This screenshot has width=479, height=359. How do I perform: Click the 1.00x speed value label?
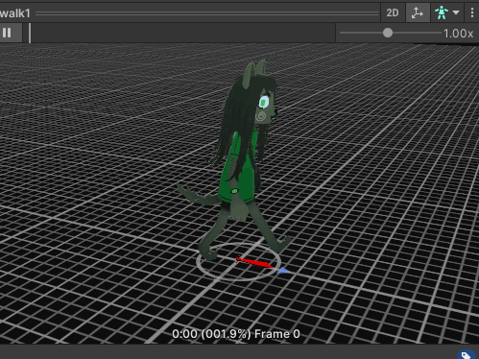pos(459,34)
